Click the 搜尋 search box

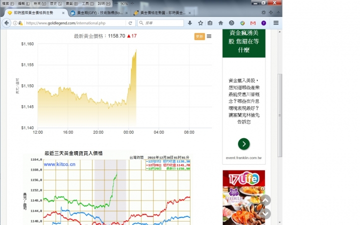pyautogui.click(x=160, y=23)
